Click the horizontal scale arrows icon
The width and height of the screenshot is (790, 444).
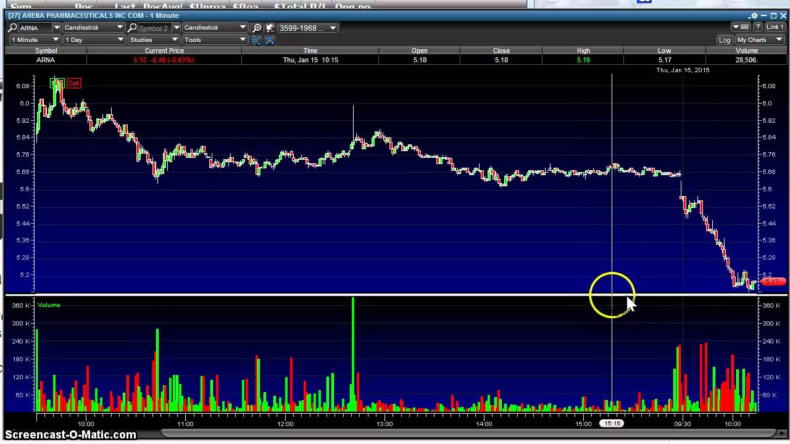(x=270, y=40)
